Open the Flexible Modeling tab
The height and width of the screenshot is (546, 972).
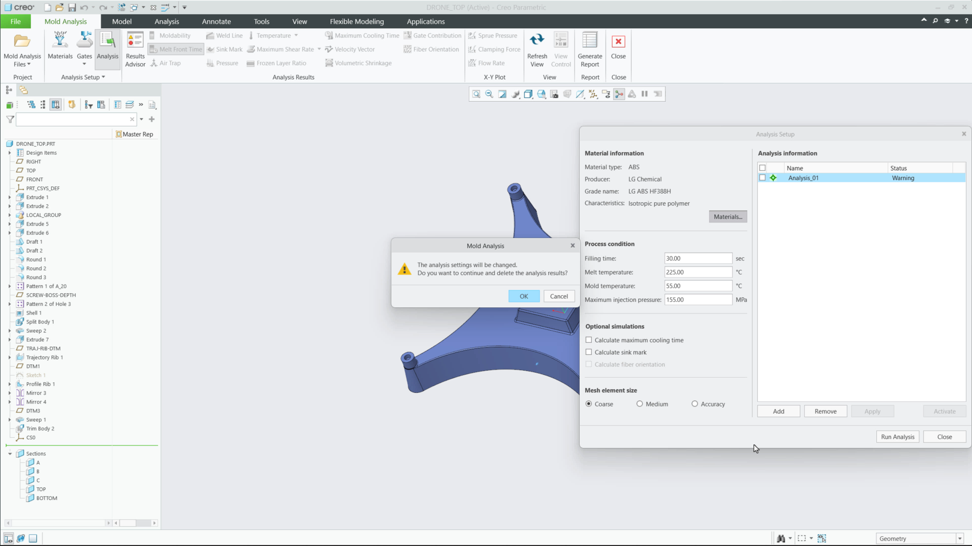coord(356,21)
